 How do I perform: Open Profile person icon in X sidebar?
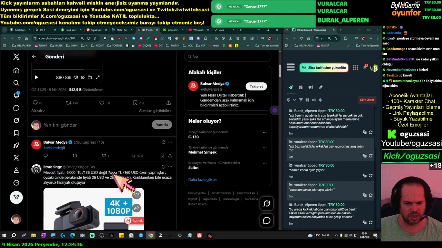click(x=16, y=170)
